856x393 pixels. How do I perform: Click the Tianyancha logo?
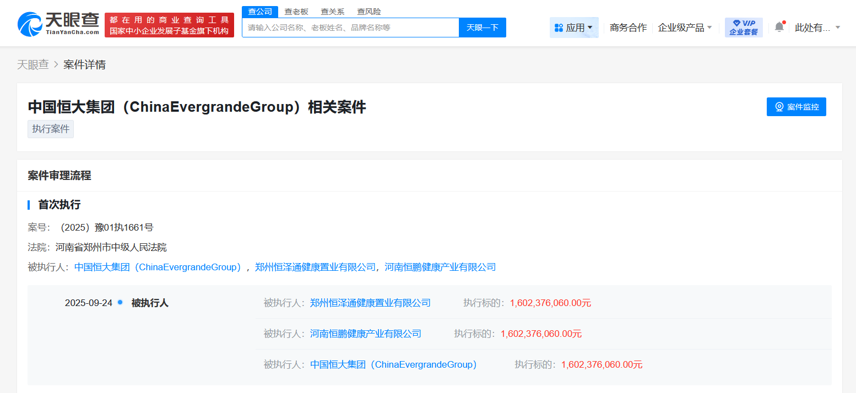tap(58, 24)
